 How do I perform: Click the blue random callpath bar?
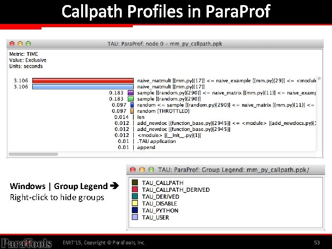[x=132, y=105]
